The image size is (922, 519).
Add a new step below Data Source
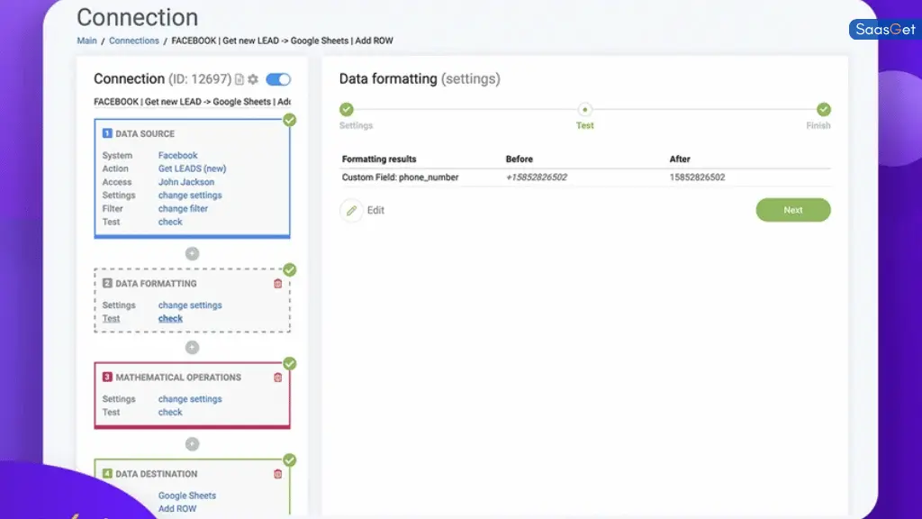(192, 253)
